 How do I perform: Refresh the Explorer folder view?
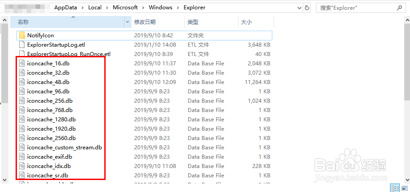point(307,8)
